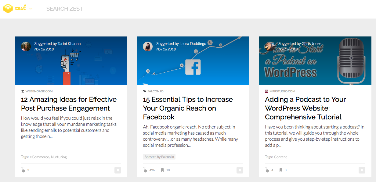
Task: Open the 12 Amazing Ideas article title
Action: point(69,104)
